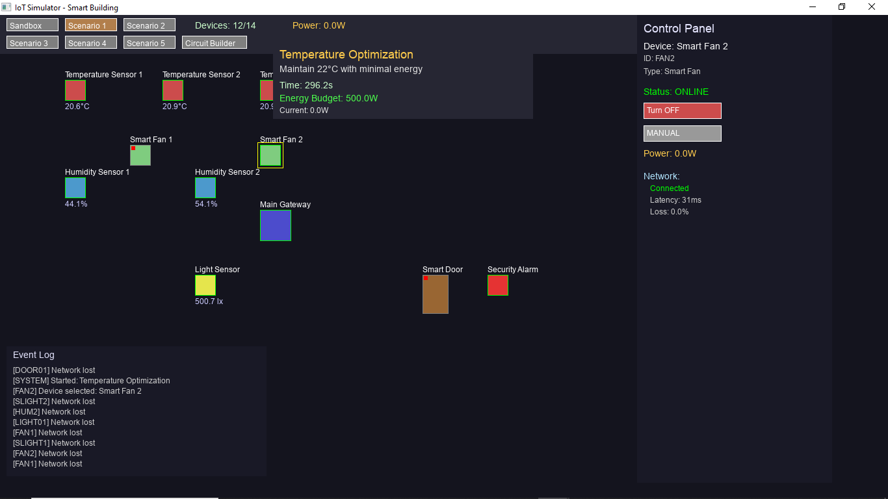Click the highlighted Smart Fan 2 icon

[270, 155]
